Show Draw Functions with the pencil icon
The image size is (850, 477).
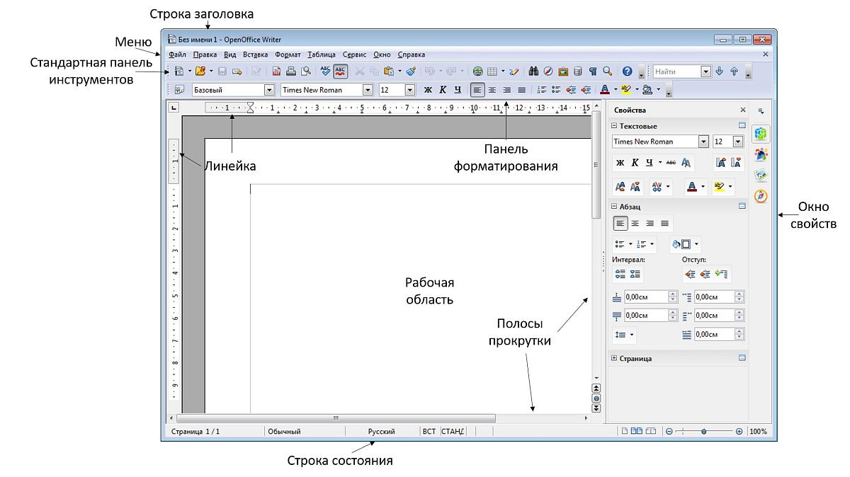tap(514, 71)
